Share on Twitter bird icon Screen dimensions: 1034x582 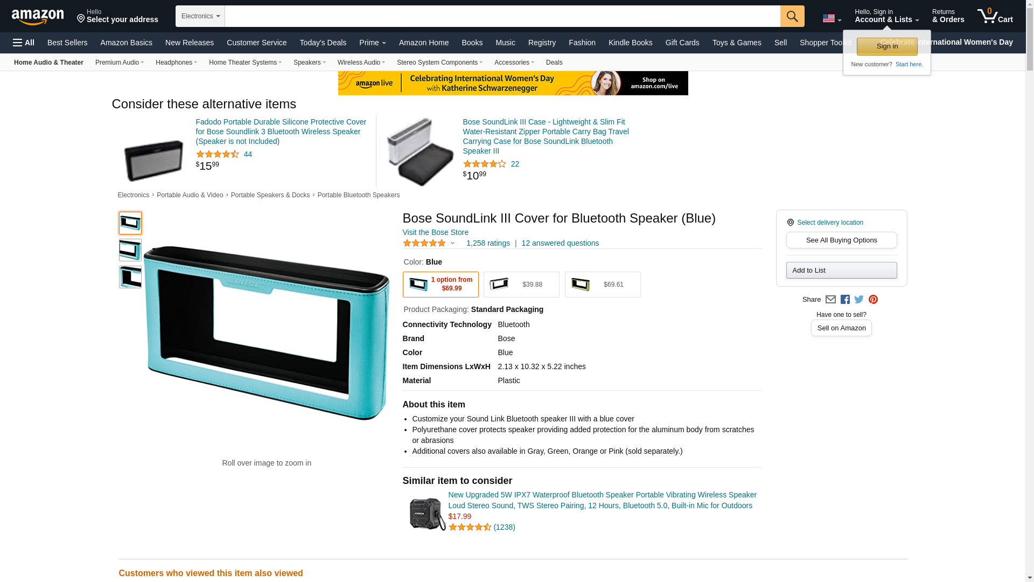click(x=859, y=300)
